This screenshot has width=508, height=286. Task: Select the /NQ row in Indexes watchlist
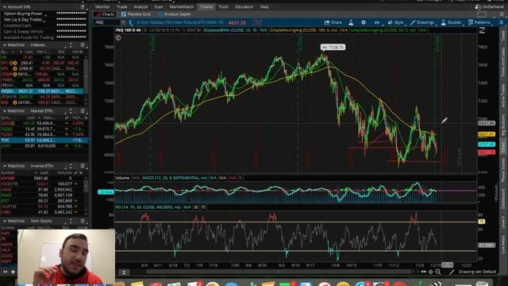click(x=42, y=91)
